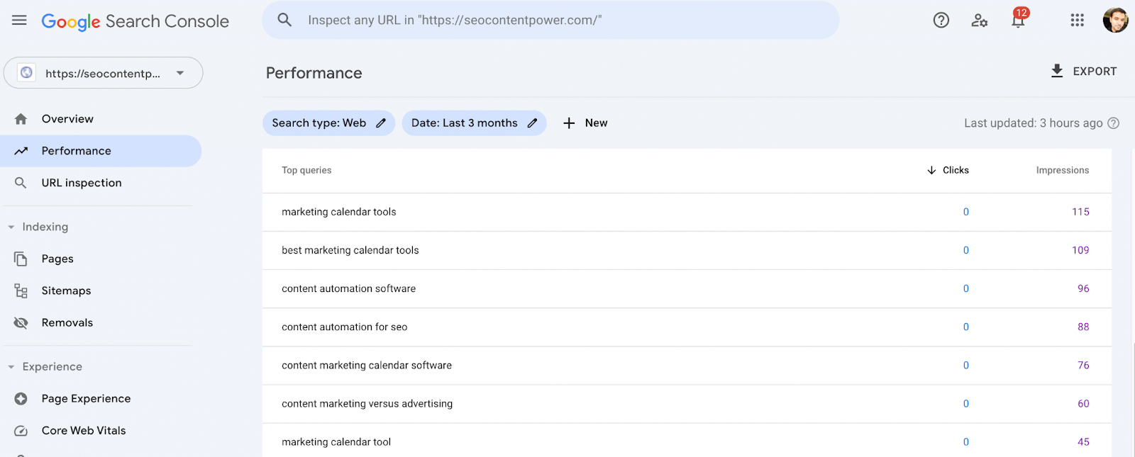Screen dimensions: 1135x457
Task: Edit Search type filter pencil icon
Action: point(381,123)
